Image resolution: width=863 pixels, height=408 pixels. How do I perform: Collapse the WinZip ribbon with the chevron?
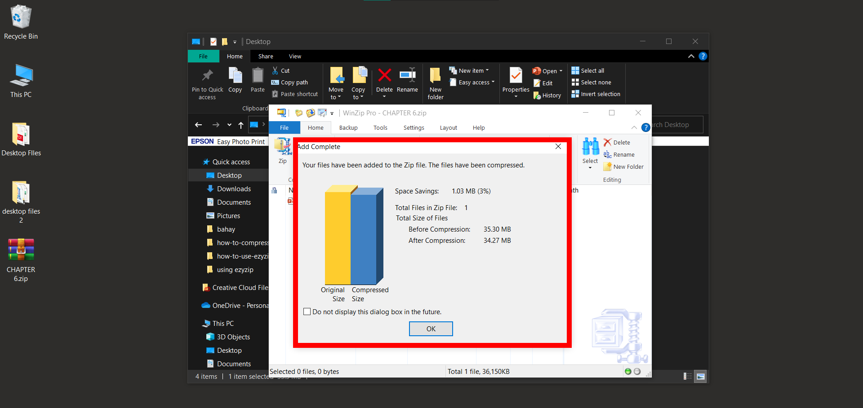634,127
